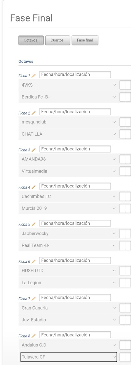131x365 pixels.
Task: Switch to the Cuartos tab
Action: (x=57, y=40)
